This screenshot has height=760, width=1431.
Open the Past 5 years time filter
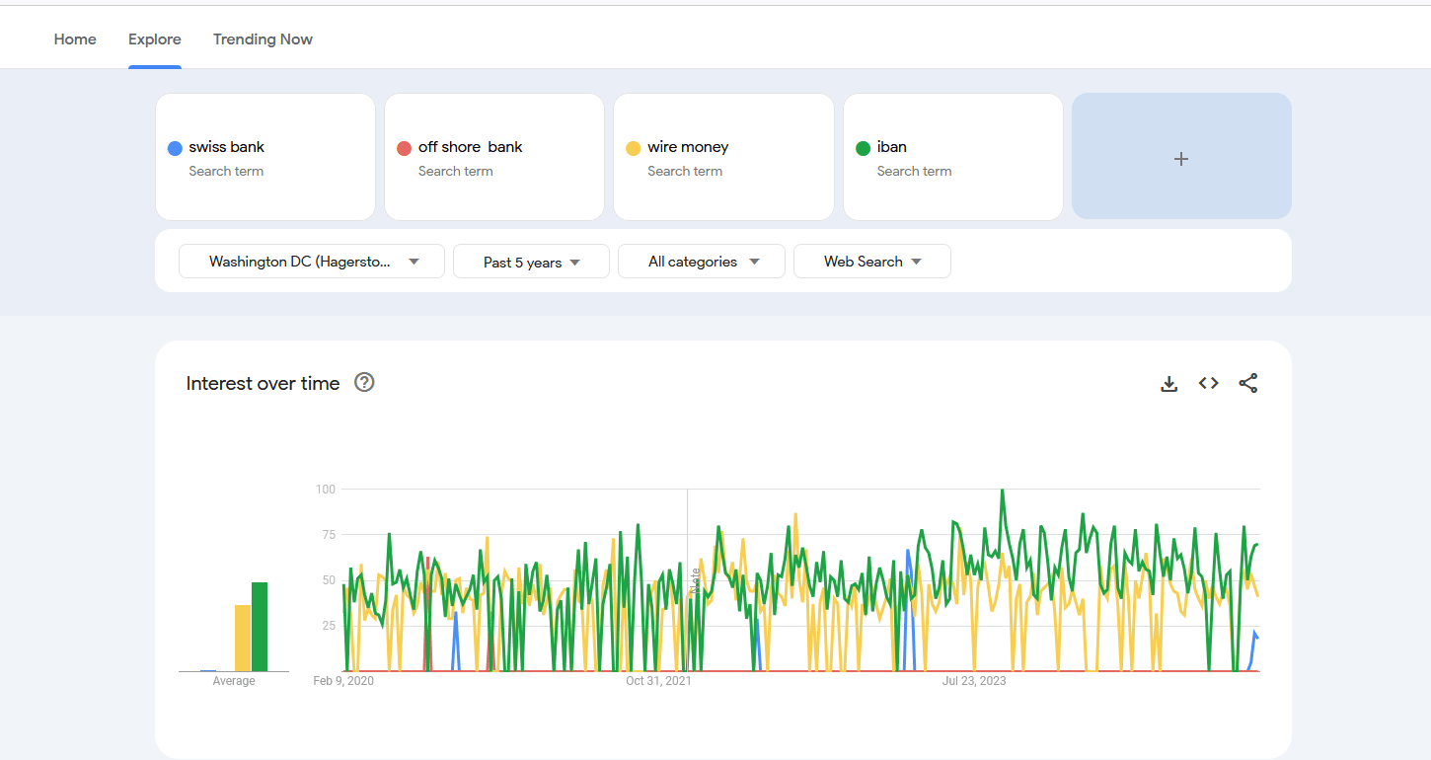[x=531, y=262]
